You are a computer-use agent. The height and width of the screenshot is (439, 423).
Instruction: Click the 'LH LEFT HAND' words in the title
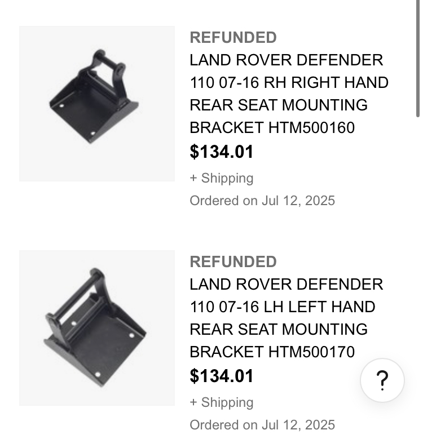point(320,307)
